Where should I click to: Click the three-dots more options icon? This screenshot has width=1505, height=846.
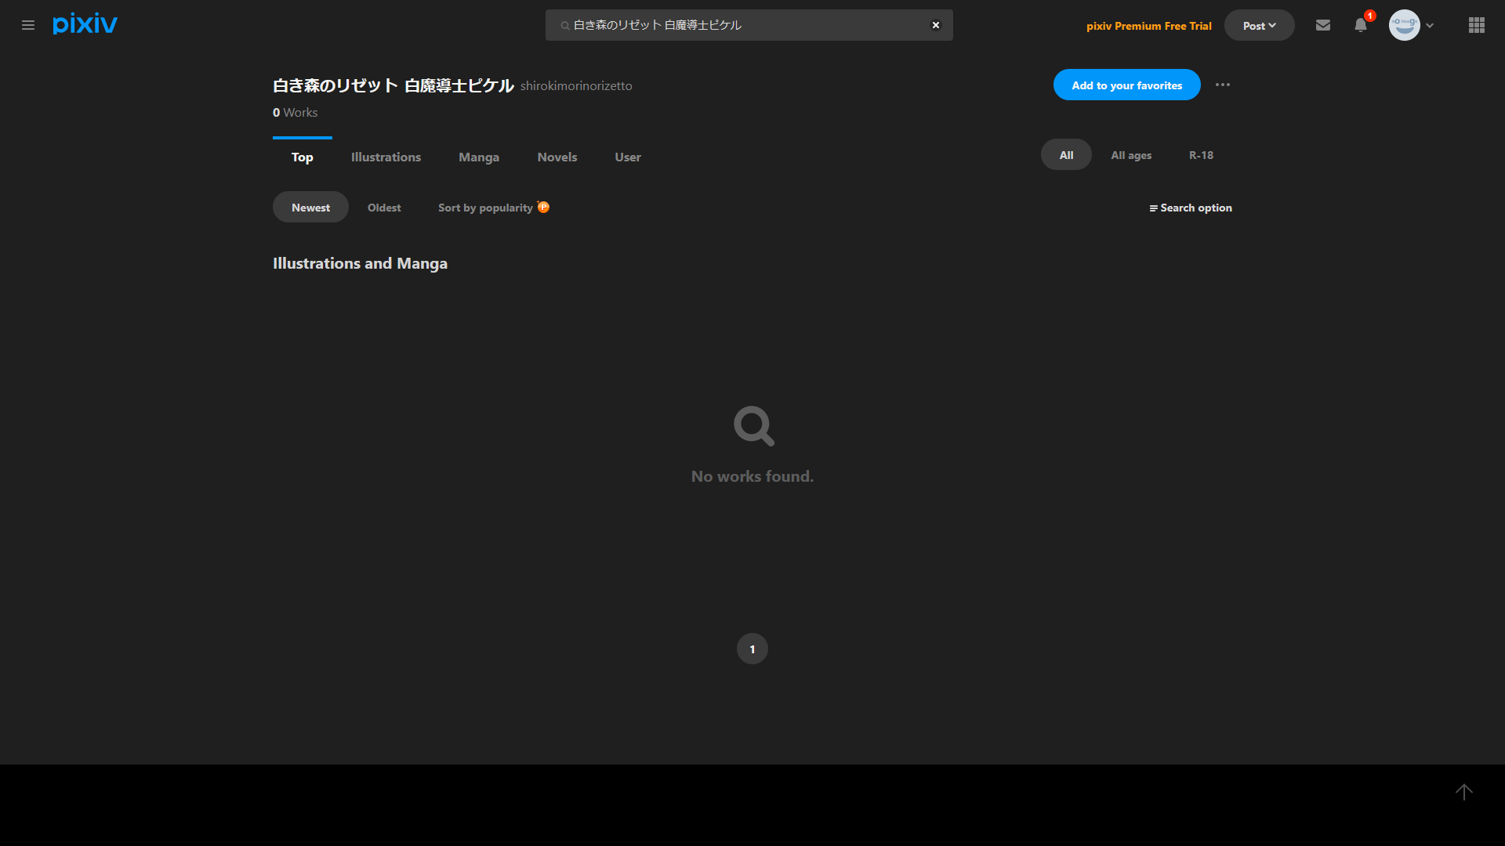pyautogui.click(x=1223, y=85)
